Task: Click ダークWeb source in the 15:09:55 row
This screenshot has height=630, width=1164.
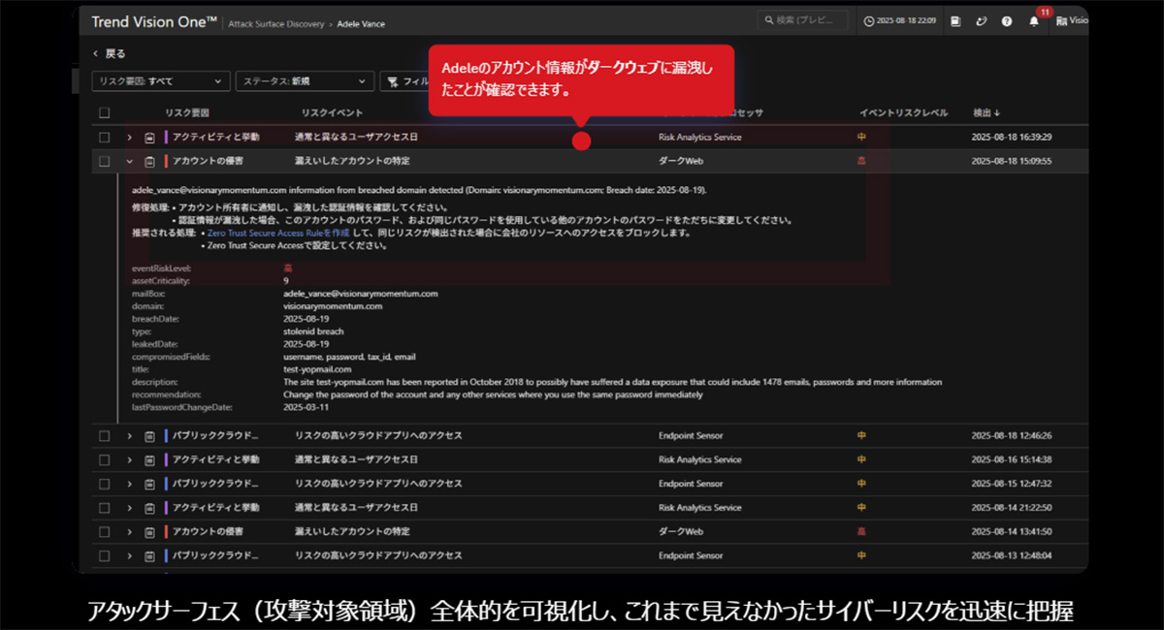Action: tap(681, 161)
